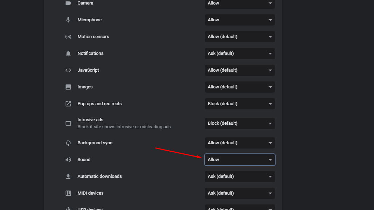The width and height of the screenshot is (374, 210).
Task: Select the "Images" label text
Action: 85,87
